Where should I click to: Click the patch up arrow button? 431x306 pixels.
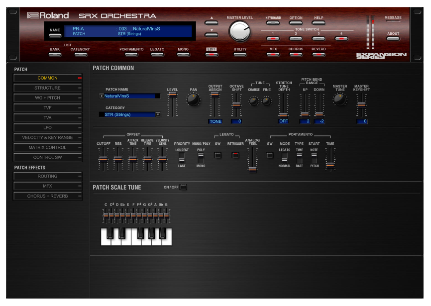pyautogui.click(x=212, y=23)
